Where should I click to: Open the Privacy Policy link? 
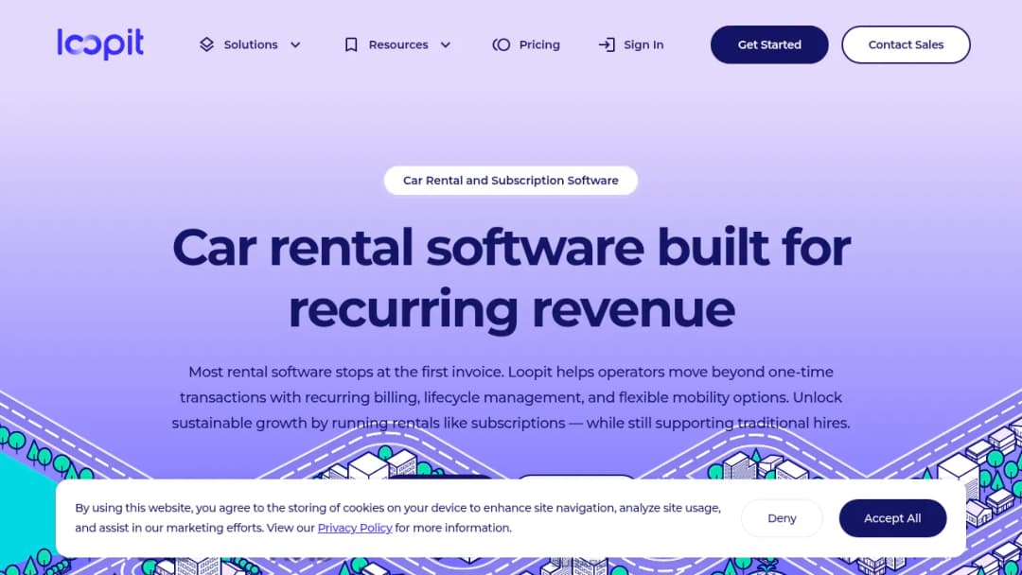click(x=355, y=528)
